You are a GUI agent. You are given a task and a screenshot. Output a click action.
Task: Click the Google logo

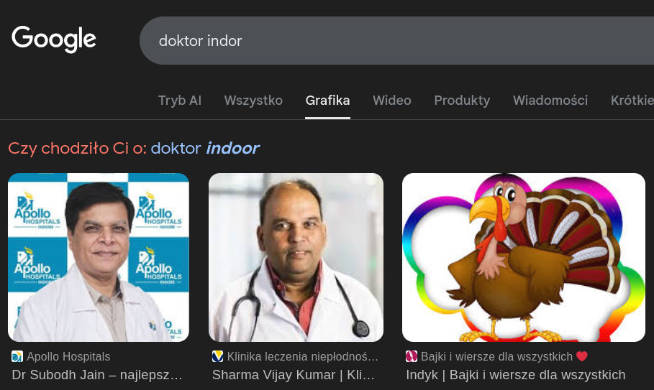[54, 40]
